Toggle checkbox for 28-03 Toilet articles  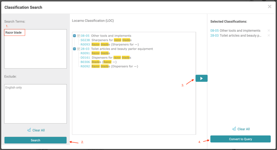point(79,49)
